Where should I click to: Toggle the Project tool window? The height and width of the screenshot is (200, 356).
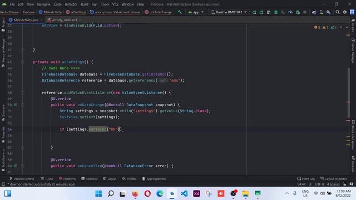[3, 25]
